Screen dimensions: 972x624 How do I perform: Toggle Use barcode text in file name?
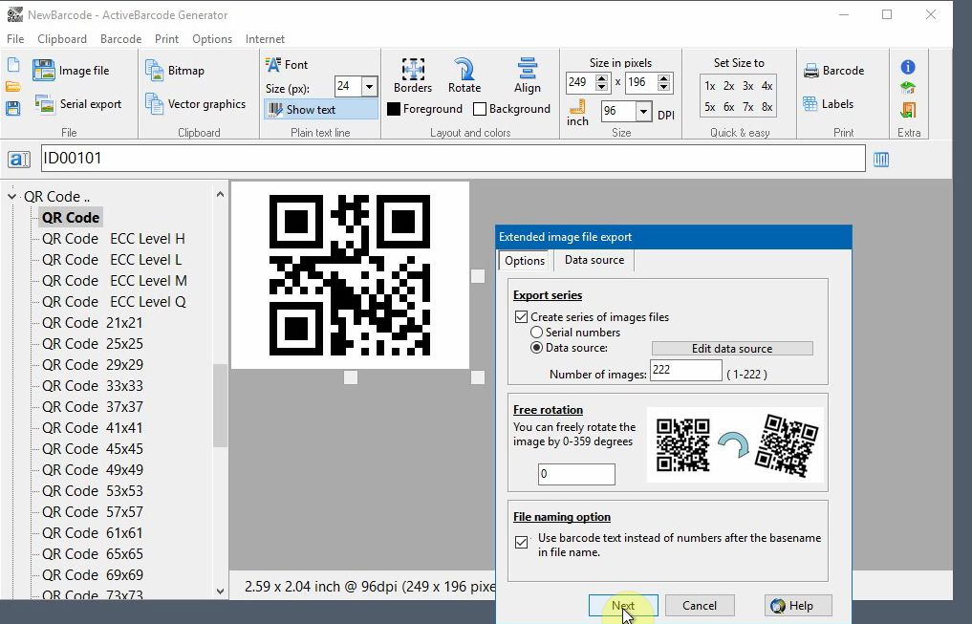coord(521,542)
